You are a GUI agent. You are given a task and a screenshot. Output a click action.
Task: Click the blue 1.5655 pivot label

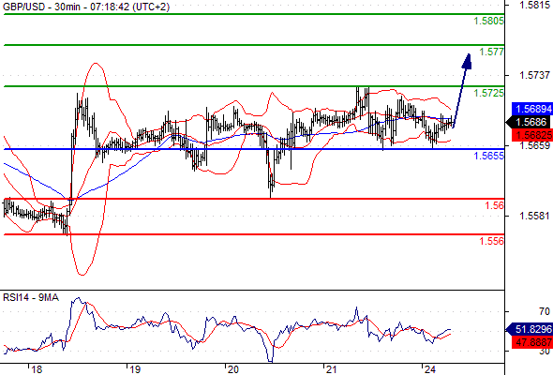[488, 156]
